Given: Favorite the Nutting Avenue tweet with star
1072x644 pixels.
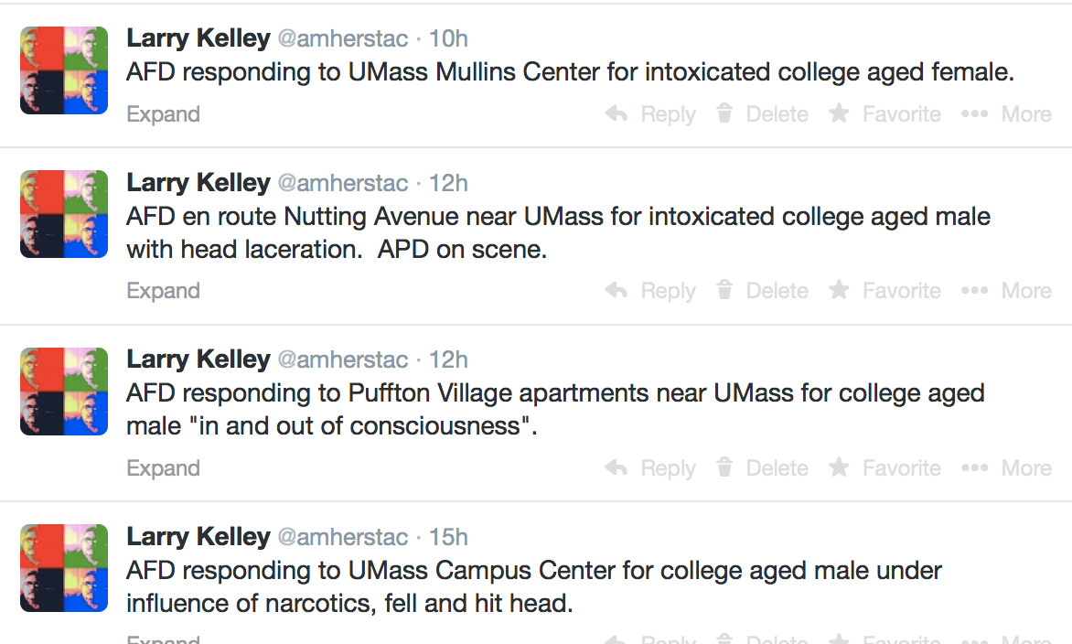Looking at the screenshot, I should click(838, 291).
